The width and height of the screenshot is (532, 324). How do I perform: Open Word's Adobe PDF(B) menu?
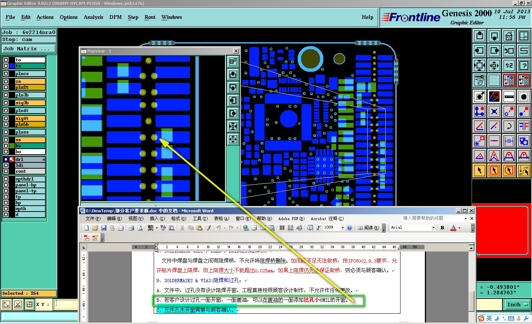pos(291,219)
